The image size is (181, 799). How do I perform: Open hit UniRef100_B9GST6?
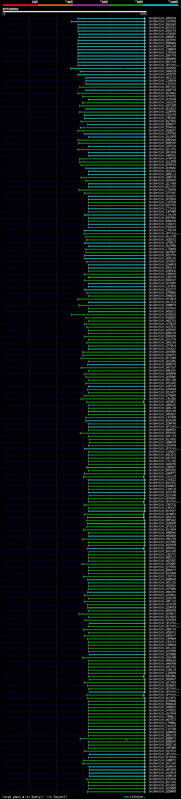pyautogui.click(x=162, y=31)
